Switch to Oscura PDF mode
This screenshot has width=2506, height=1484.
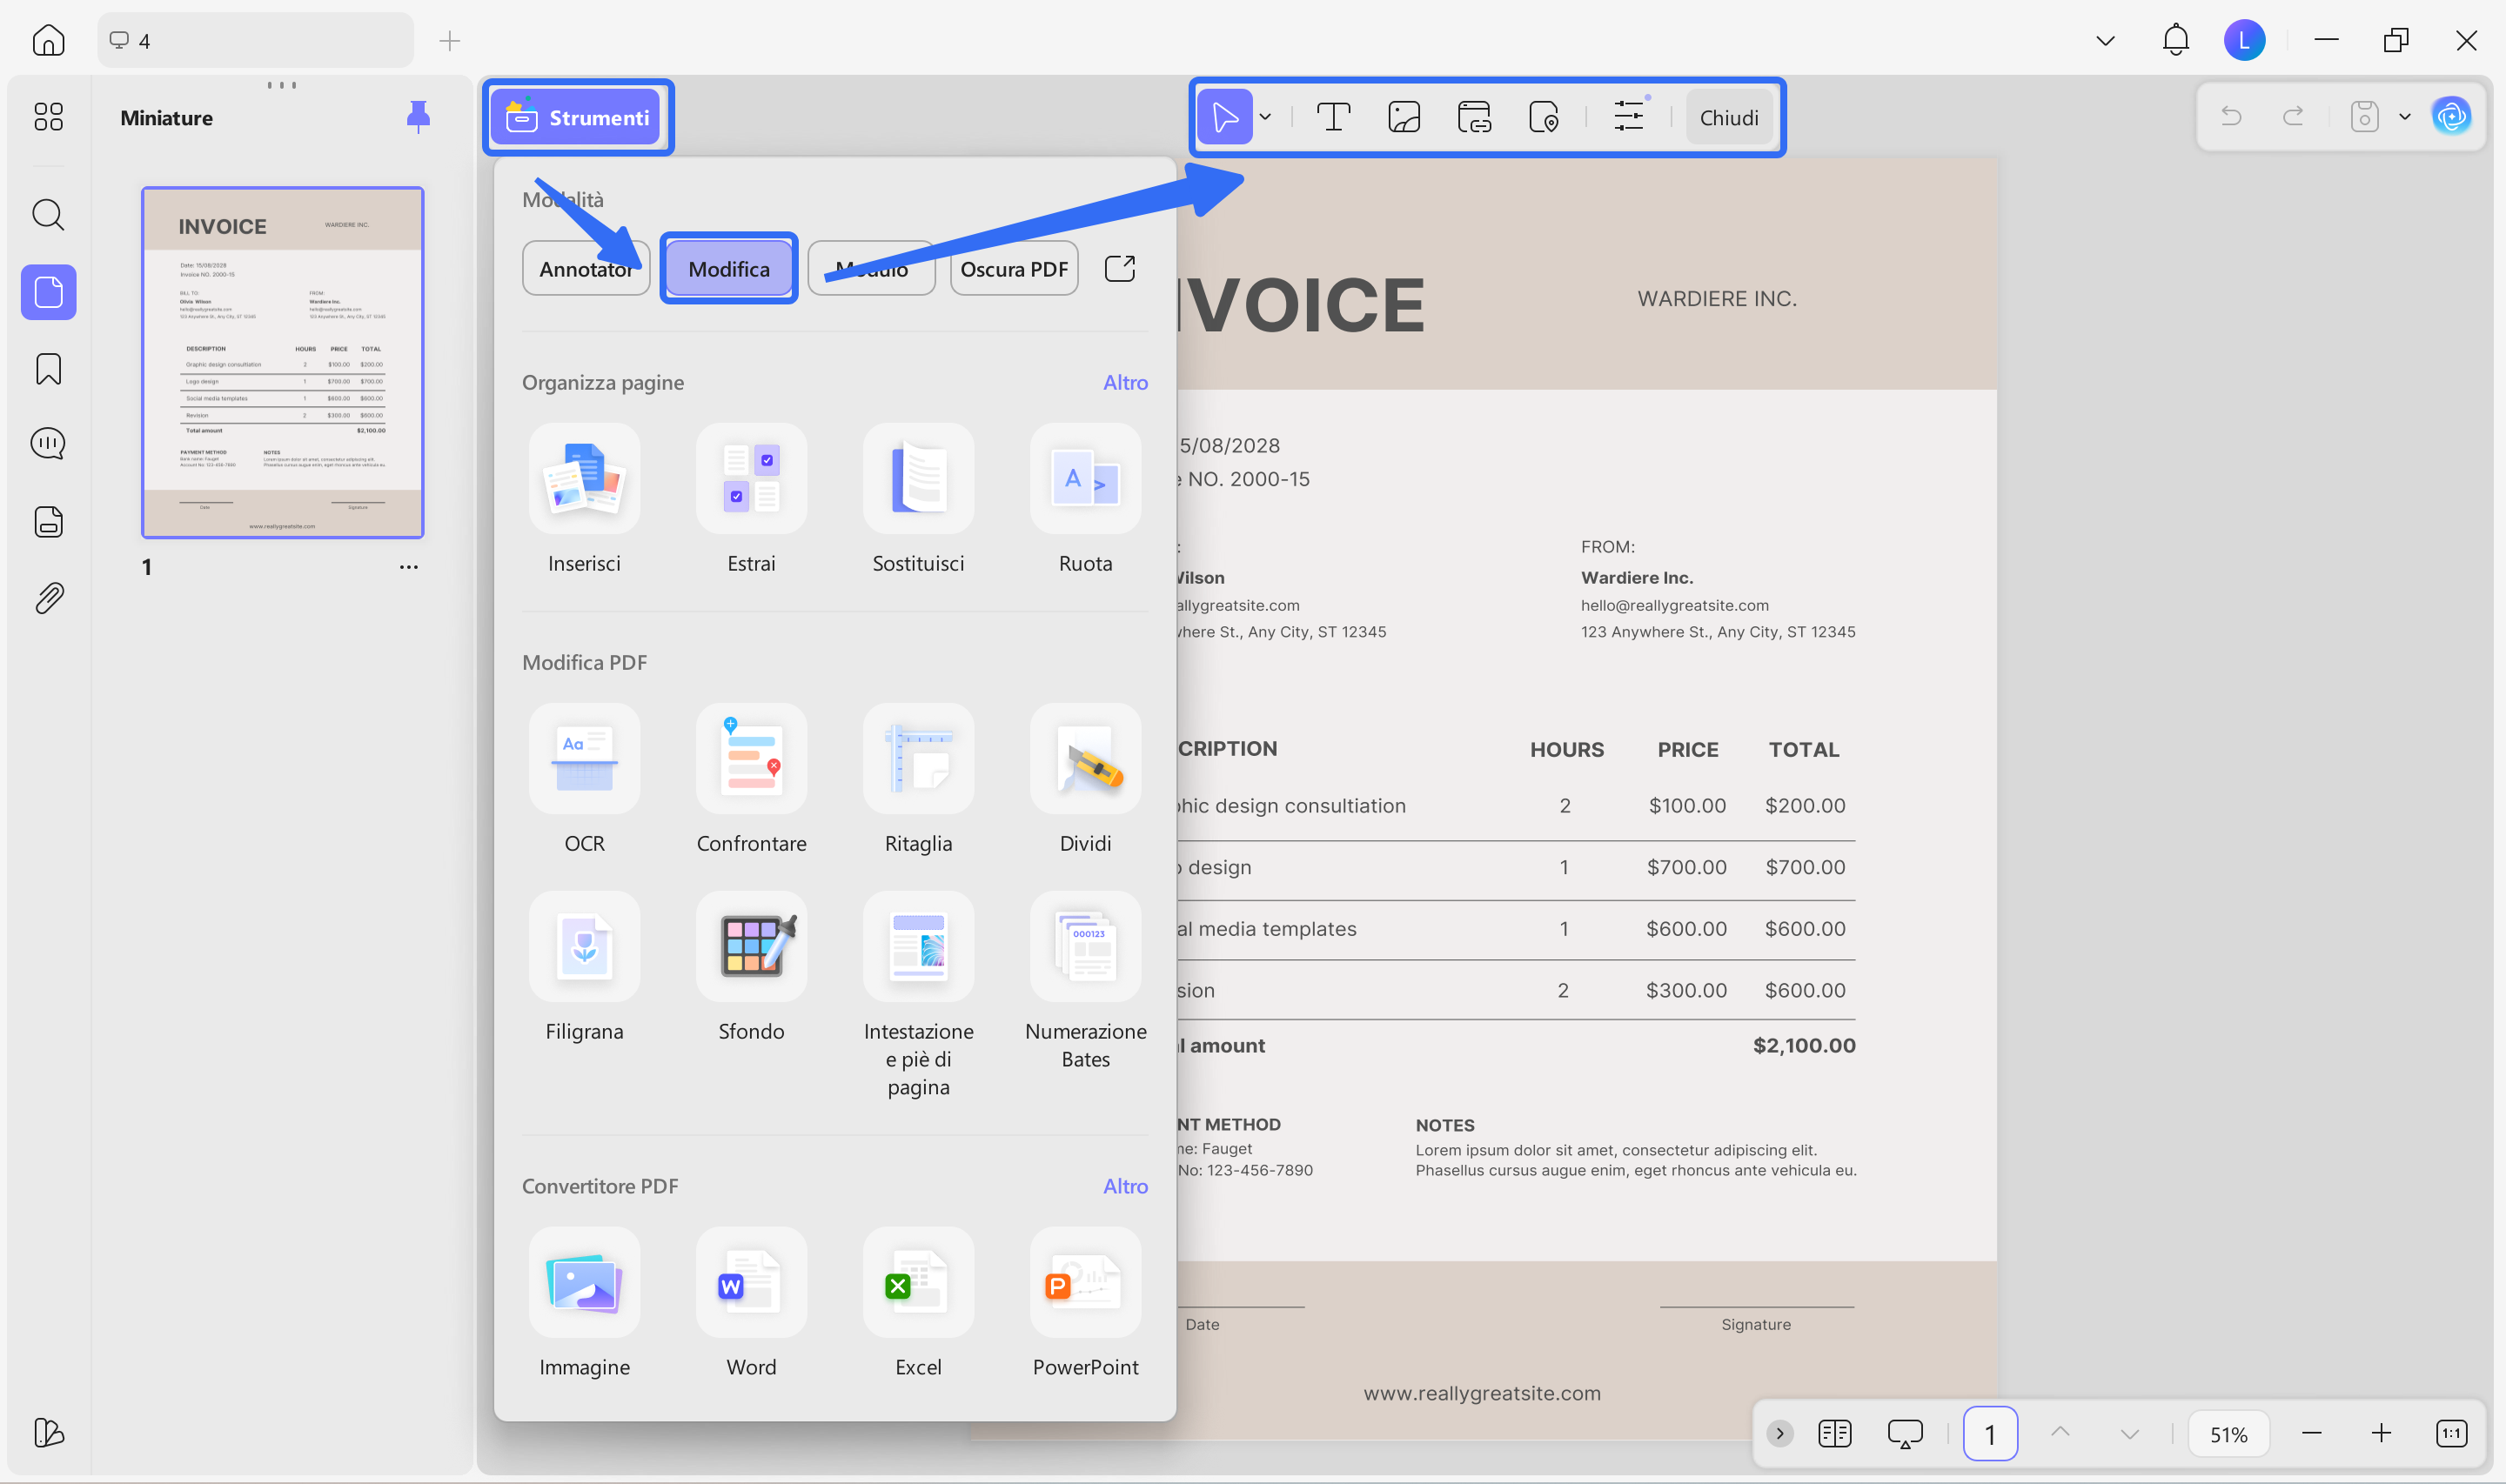[1014, 268]
